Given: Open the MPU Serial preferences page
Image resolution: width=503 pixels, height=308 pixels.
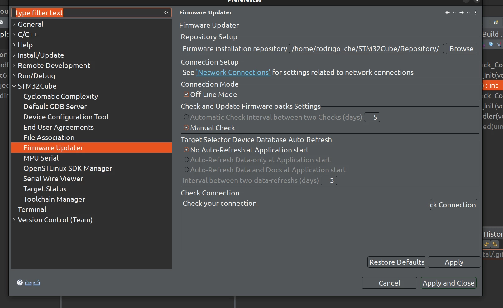Looking at the screenshot, I should 41,158.
